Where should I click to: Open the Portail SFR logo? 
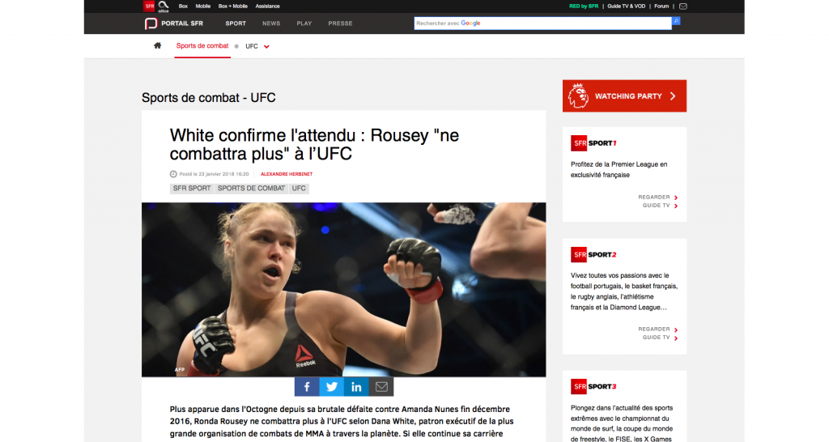(174, 23)
